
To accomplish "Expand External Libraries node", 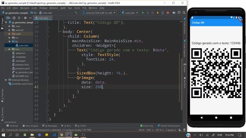I will coord(6,80).
